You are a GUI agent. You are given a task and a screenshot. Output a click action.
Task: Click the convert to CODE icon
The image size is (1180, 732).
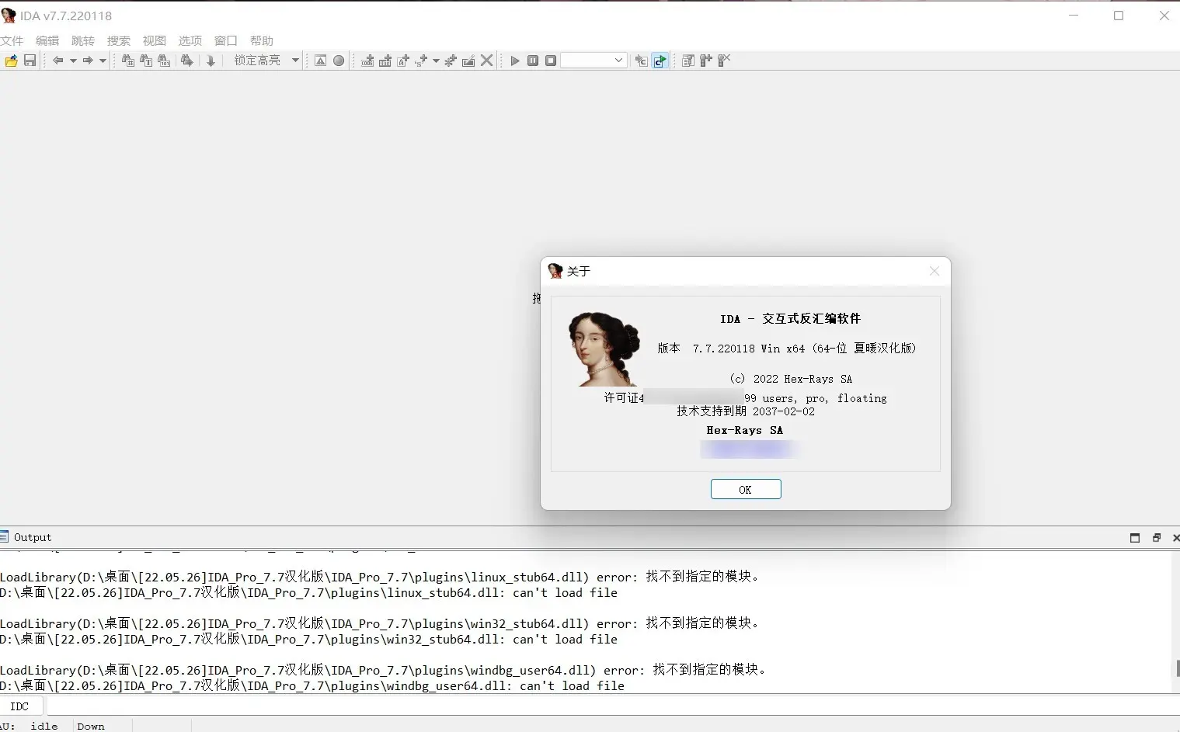click(367, 61)
